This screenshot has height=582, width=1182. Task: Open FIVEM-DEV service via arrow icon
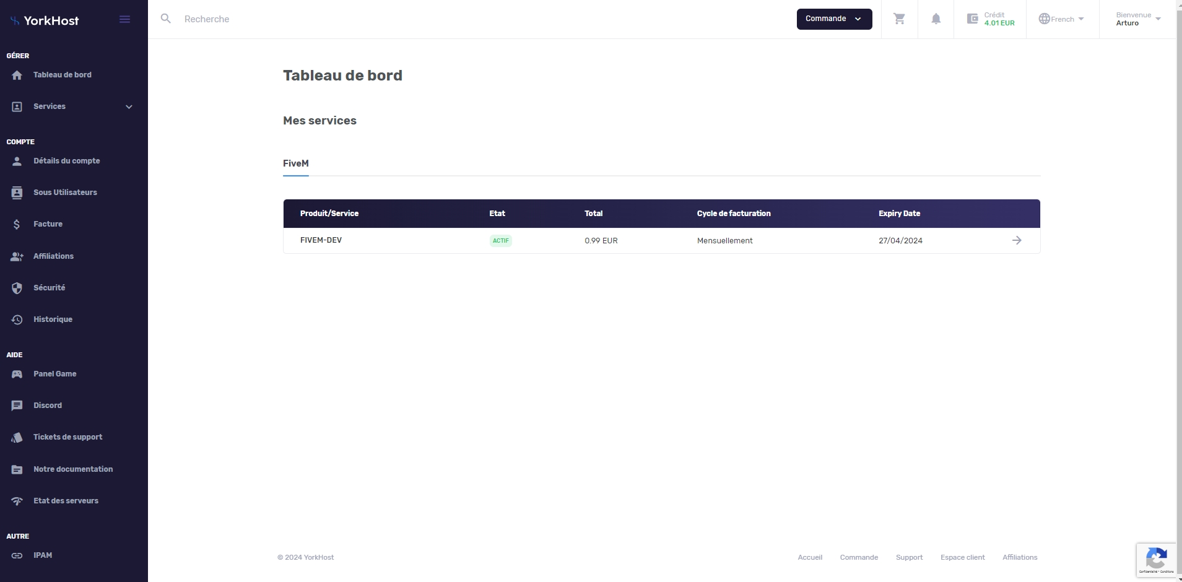[1016, 240]
